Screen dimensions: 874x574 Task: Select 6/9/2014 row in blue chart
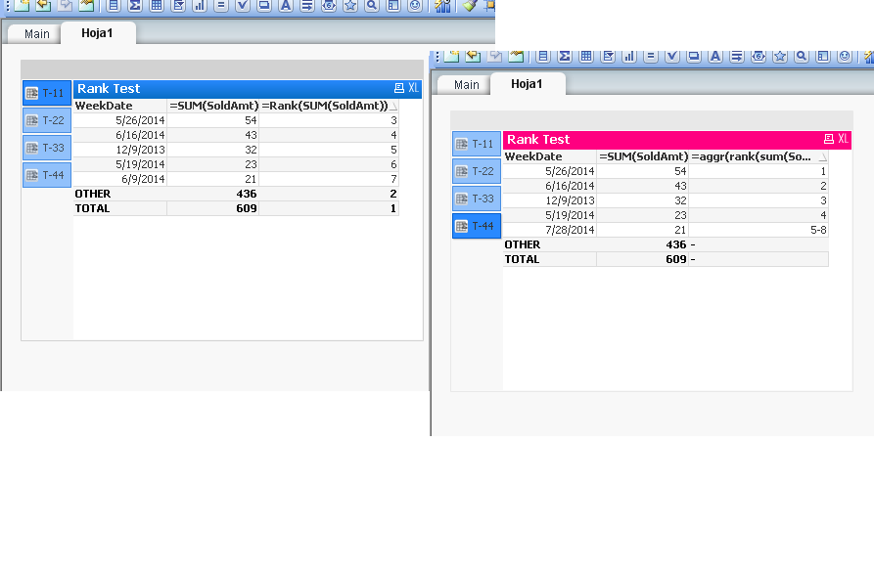click(236, 179)
